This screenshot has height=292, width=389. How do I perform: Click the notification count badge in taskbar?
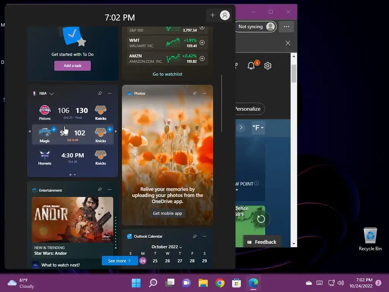(x=379, y=283)
